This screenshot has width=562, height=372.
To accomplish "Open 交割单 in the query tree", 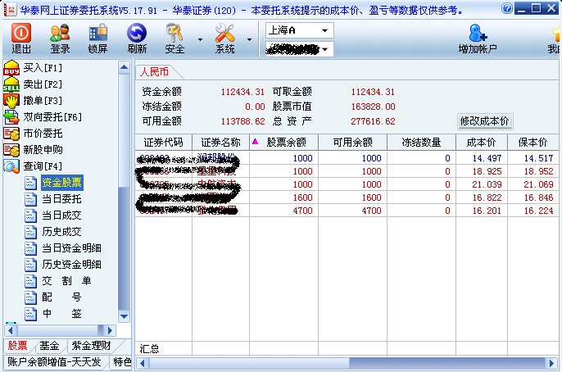I will (66, 281).
